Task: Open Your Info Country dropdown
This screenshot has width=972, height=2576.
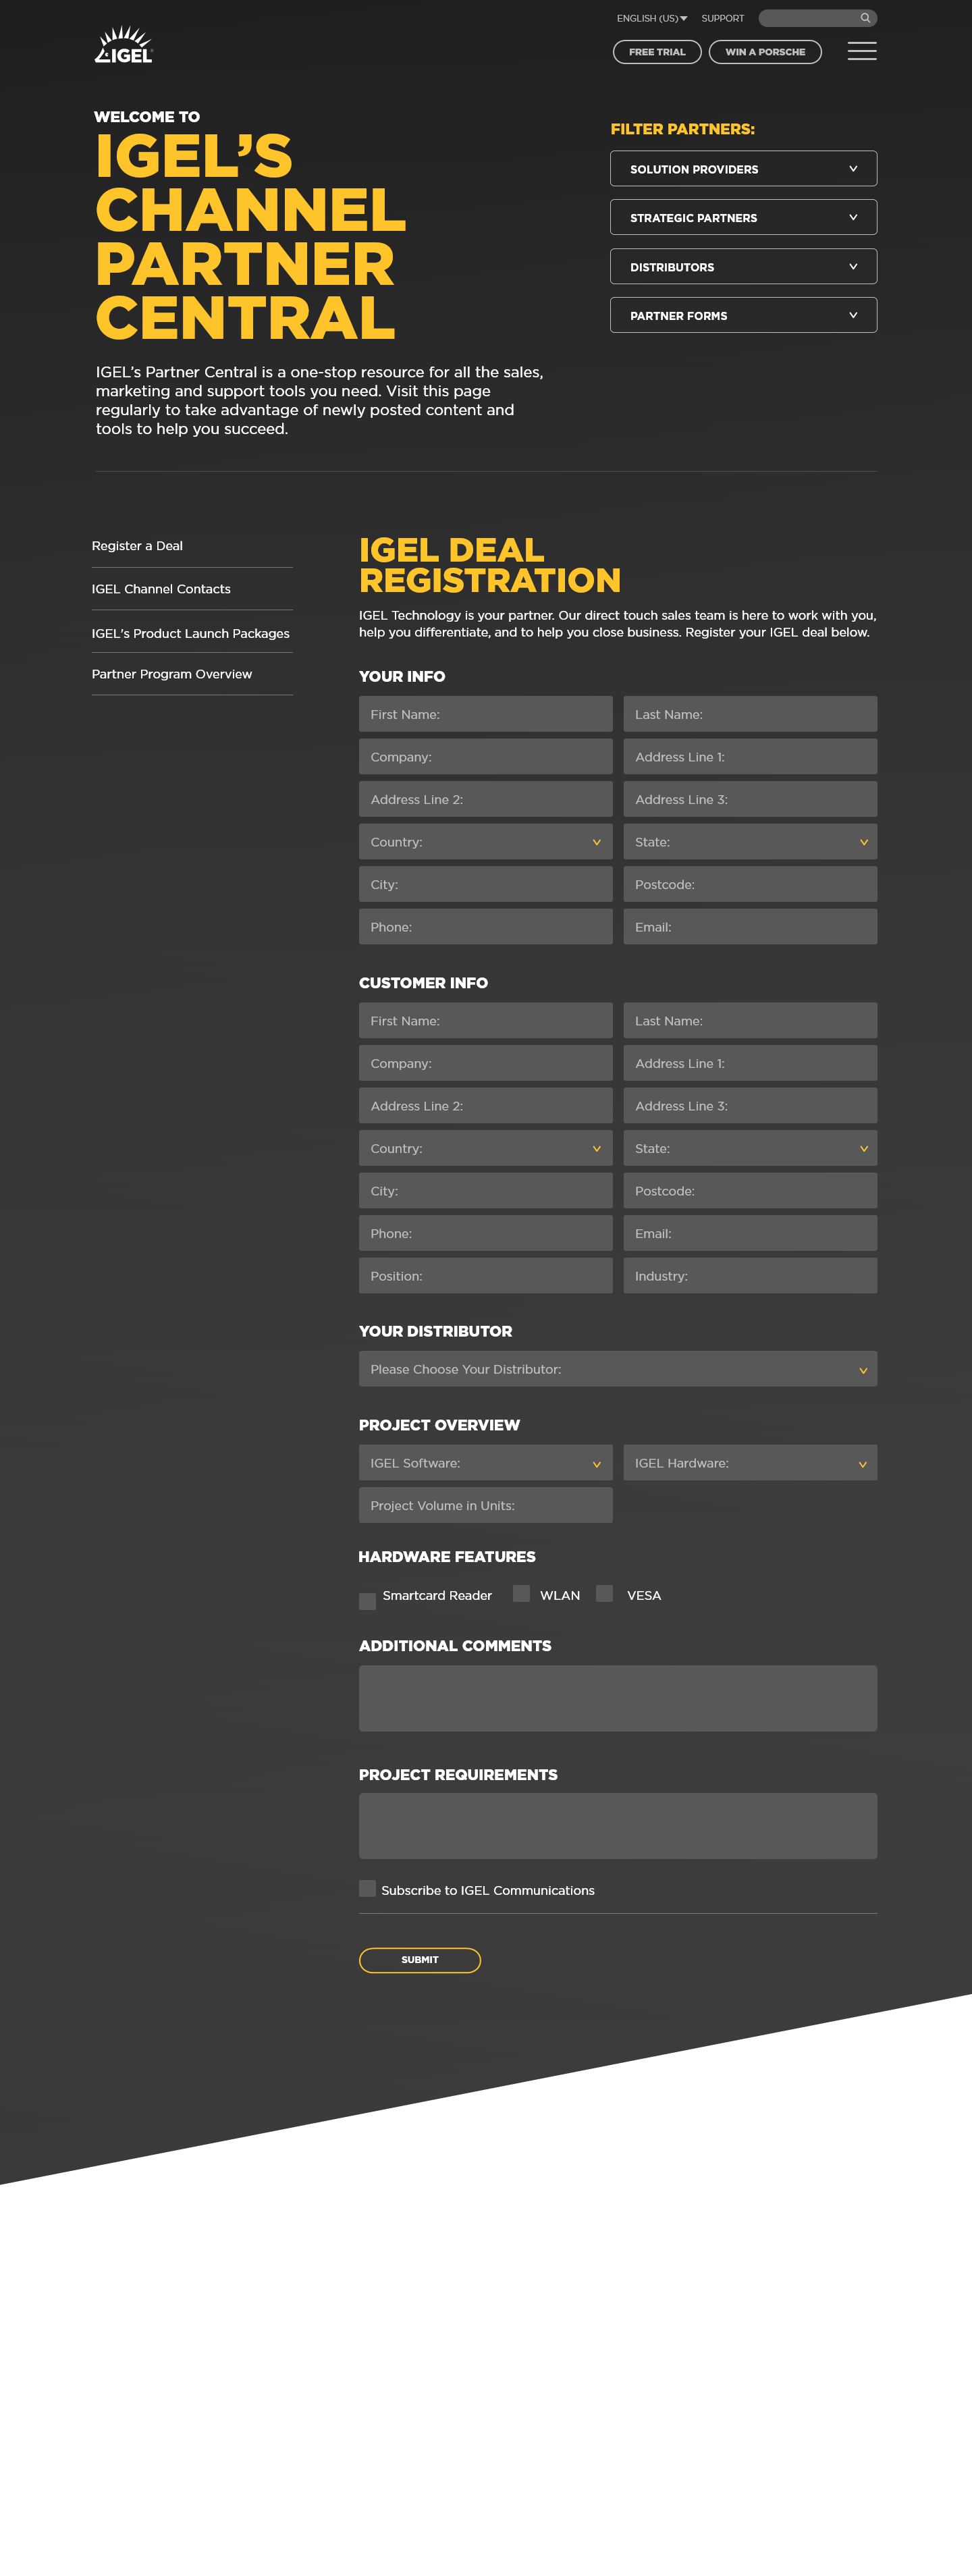Action: [486, 842]
